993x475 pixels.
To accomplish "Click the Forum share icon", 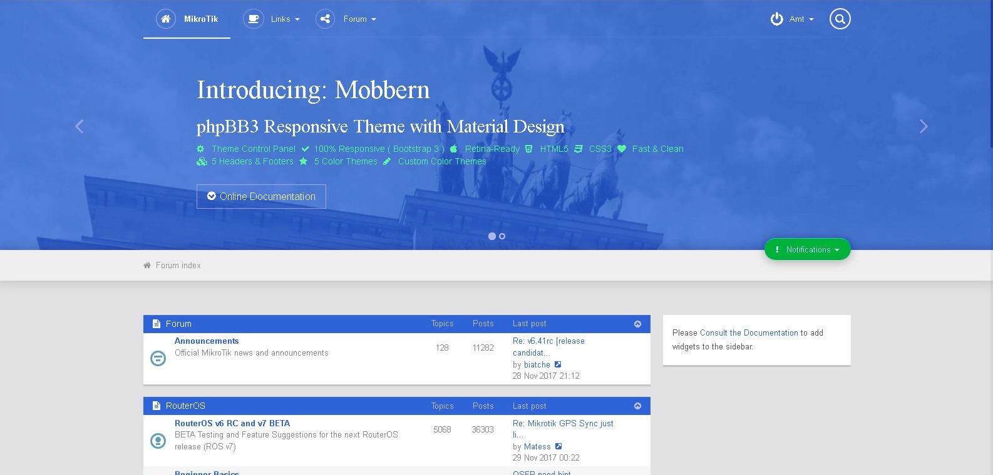I will 325,19.
